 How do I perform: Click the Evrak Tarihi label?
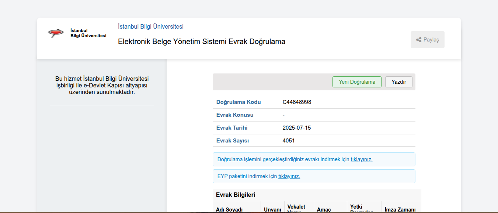tap(232, 128)
